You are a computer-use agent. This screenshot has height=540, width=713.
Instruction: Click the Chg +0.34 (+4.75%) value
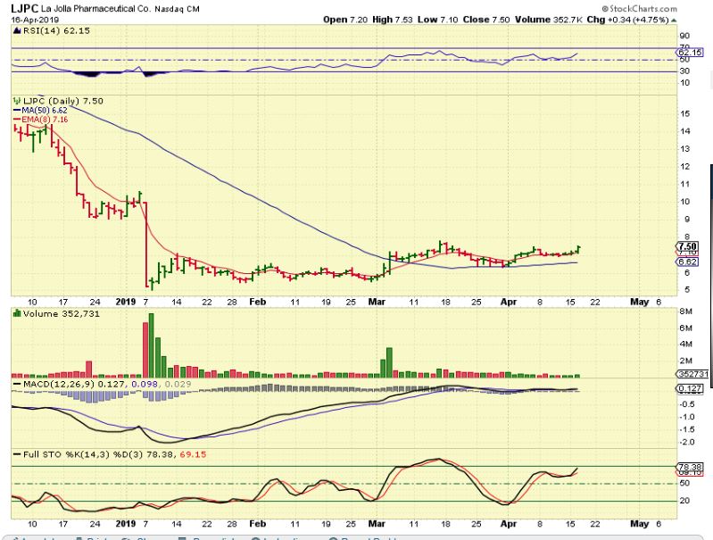click(627, 20)
